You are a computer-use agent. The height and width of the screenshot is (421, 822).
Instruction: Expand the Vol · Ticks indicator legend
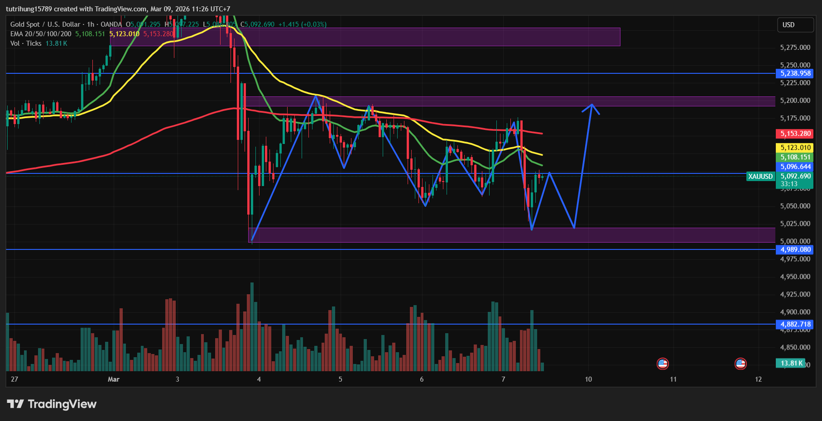point(26,43)
